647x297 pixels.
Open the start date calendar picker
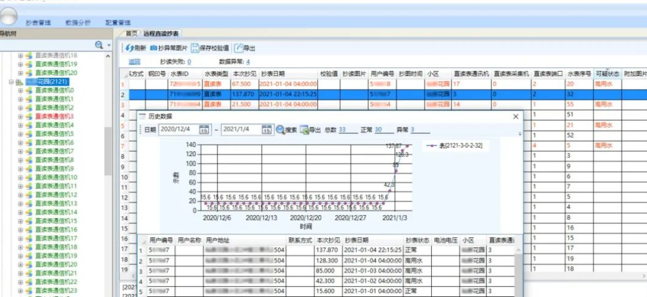204,130
